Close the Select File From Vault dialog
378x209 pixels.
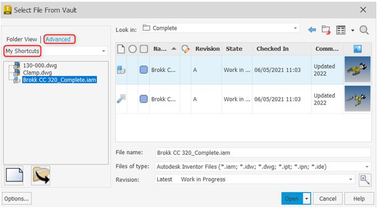click(x=363, y=10)
